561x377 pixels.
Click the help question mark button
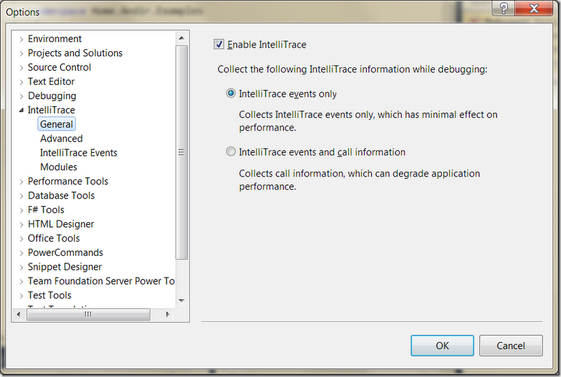pyautogui.click(x=503, y=8)
